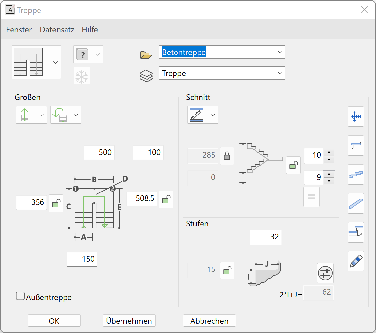Toggle the open lock next to step counts
This screenshot has width=376, height=333.
[293, 165]
